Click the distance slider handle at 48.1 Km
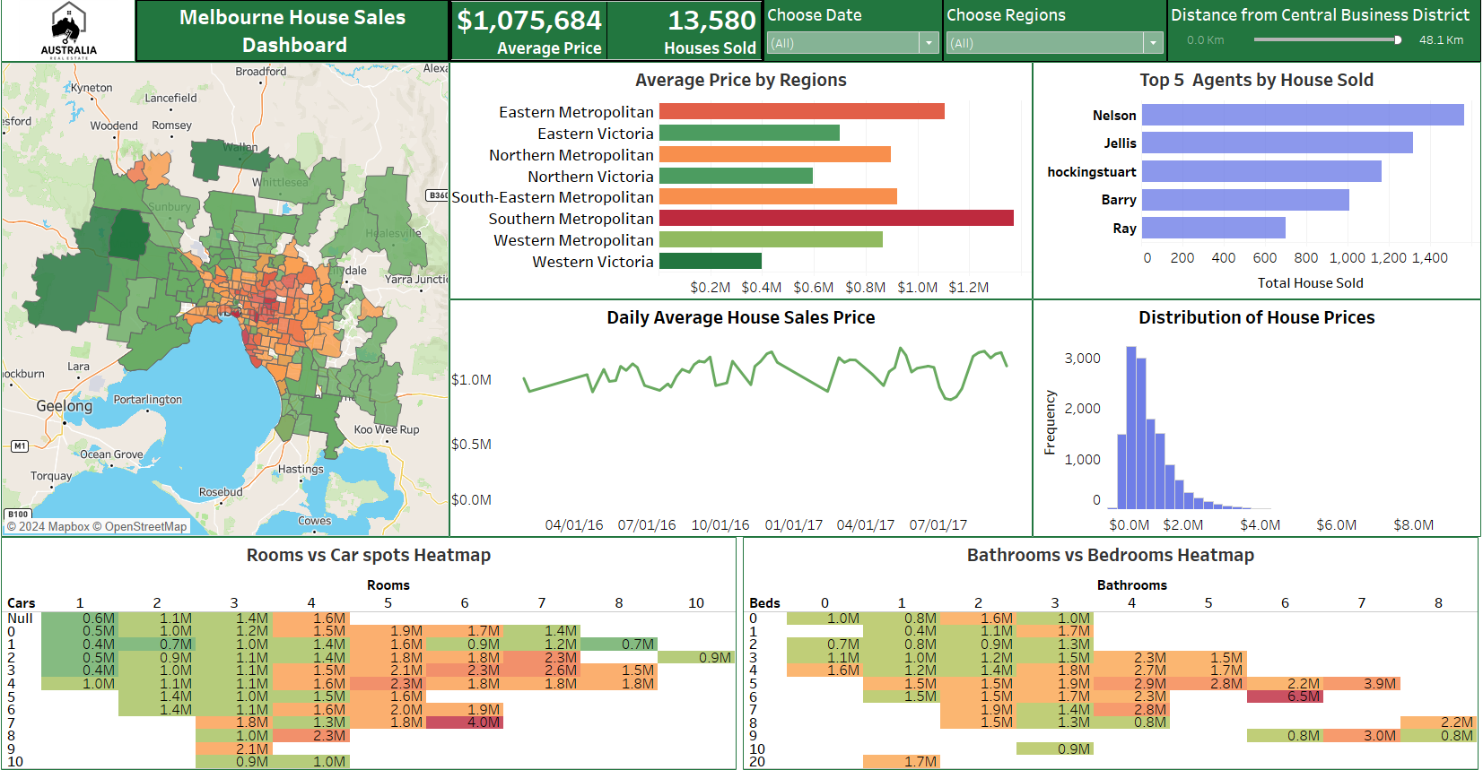Screen dimensions: 1483x770 click(x=1398, y=39)
